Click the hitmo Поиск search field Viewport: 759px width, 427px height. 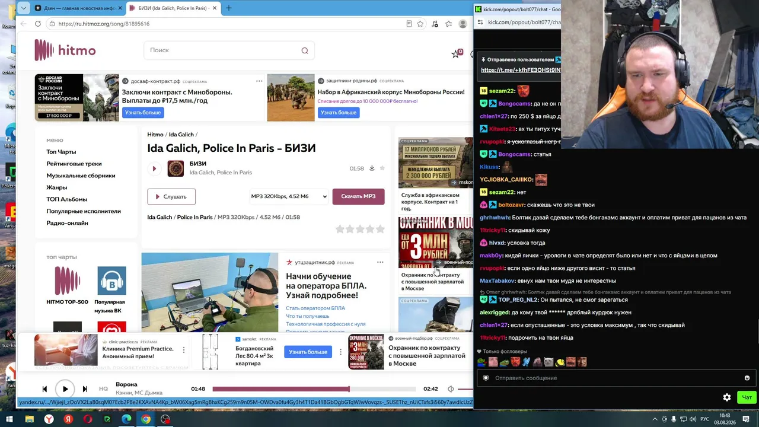[229, 50]
